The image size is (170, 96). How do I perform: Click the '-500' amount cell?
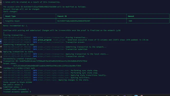pos(130,21)
